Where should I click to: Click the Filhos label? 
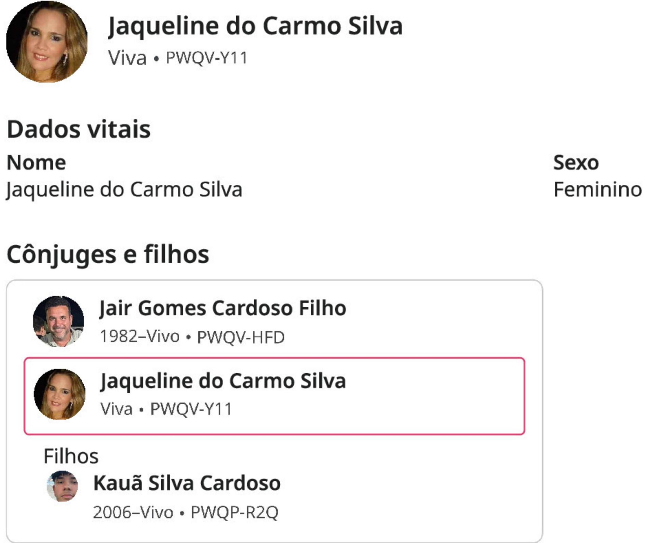[71, 456]
